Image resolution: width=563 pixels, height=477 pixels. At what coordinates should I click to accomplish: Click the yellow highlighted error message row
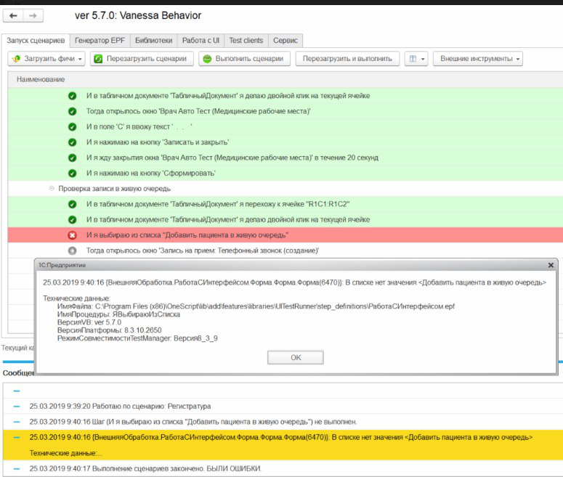[x=283, y=445]
